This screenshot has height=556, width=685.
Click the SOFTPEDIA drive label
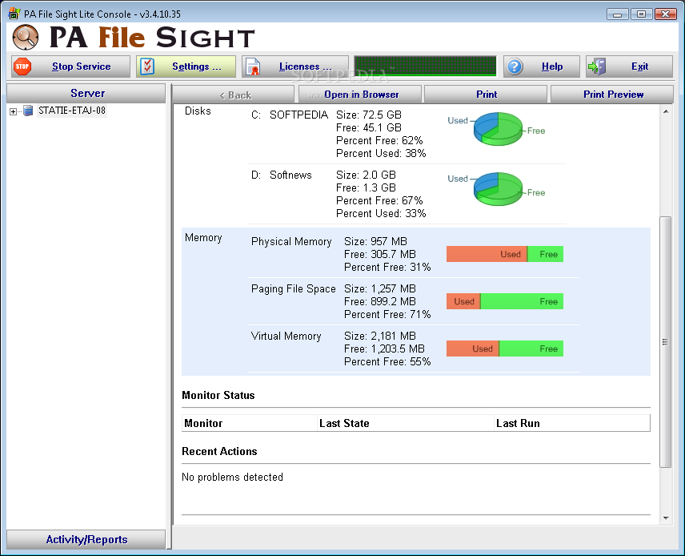(298, 115)
